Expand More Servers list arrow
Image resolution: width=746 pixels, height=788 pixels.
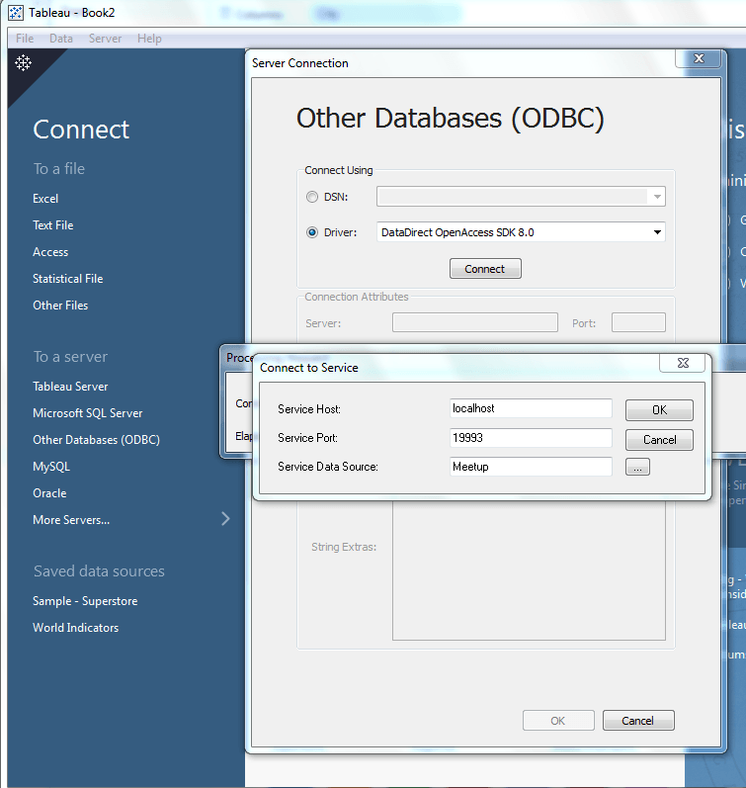pos(225,519)
